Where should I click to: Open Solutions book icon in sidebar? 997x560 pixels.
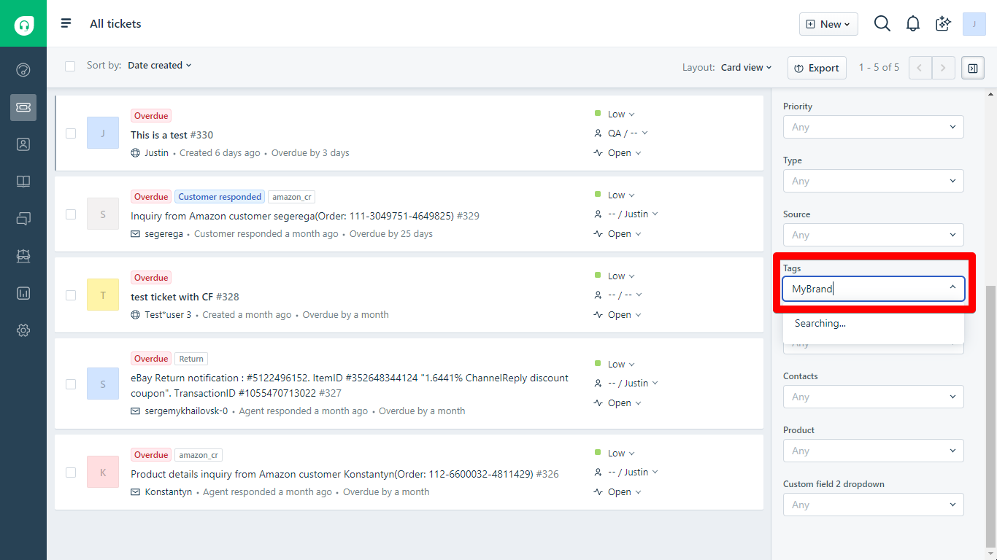tap(23, 182)
